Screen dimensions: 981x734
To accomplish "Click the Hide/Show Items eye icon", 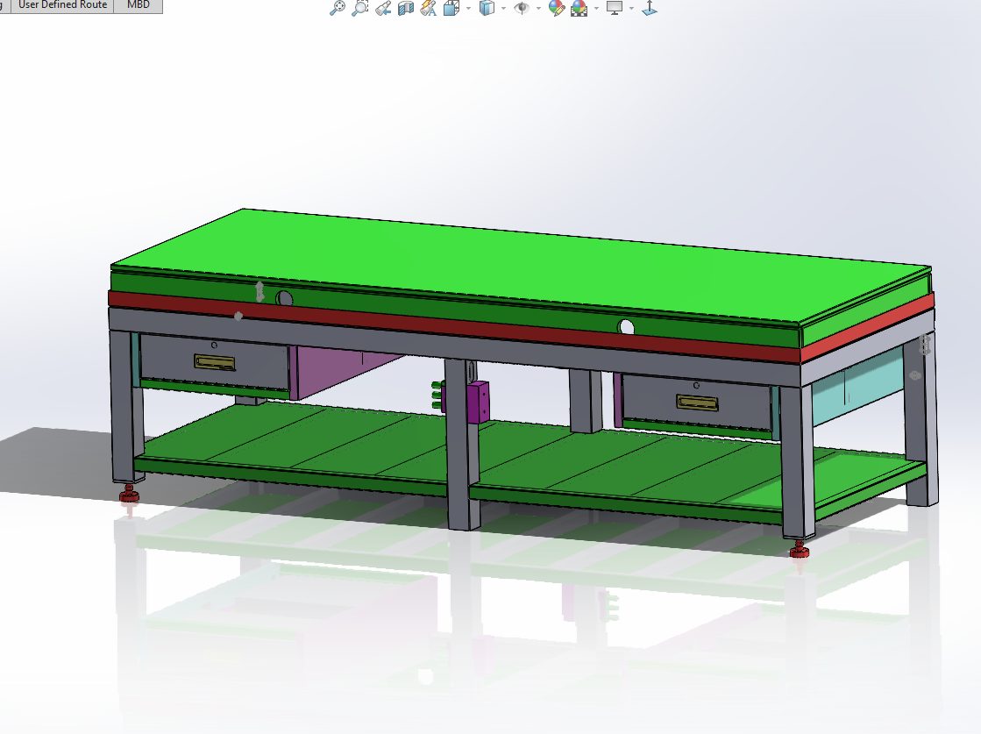I will pyautogui.click(x=521, y=8).
